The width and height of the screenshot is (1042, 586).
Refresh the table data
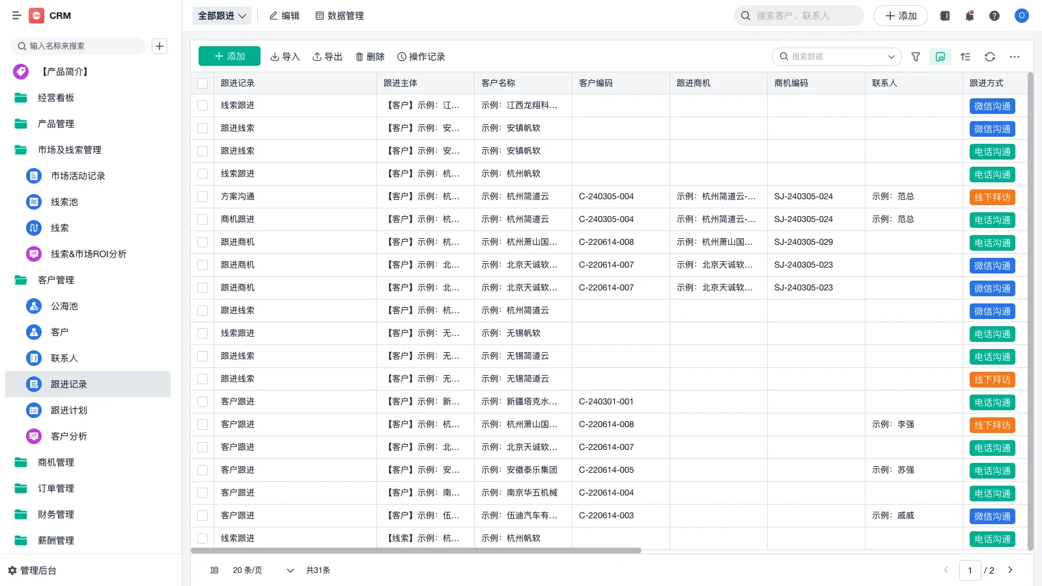(x=990, y=57)
